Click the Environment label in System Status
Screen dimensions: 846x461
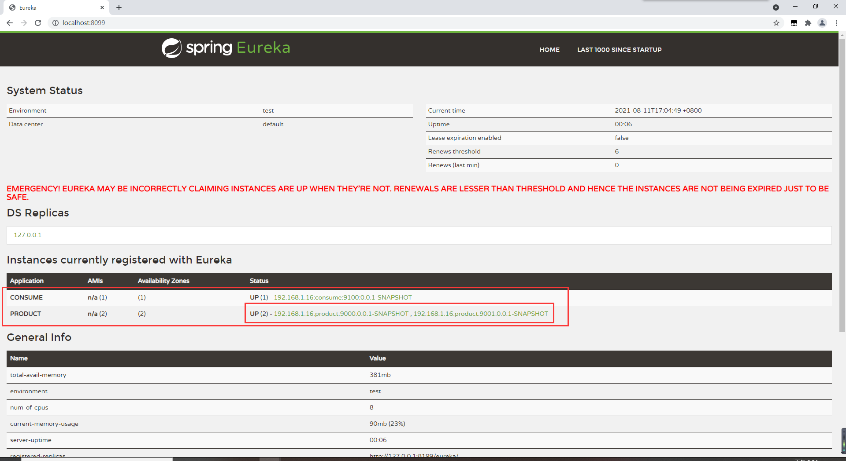[27, 110]
